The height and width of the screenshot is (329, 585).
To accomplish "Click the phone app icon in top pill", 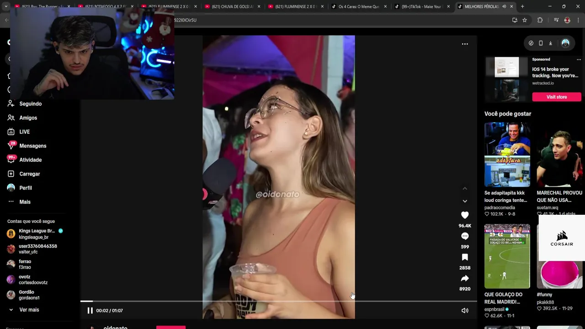I will click(541, 43).
